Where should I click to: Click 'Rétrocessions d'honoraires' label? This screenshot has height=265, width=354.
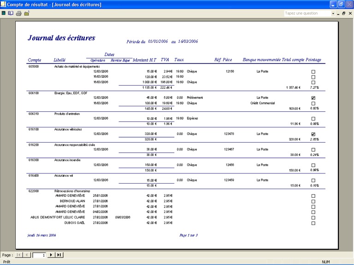click(x=72, y=191)
